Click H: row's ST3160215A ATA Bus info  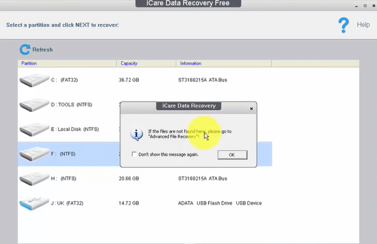pos(203,179)
